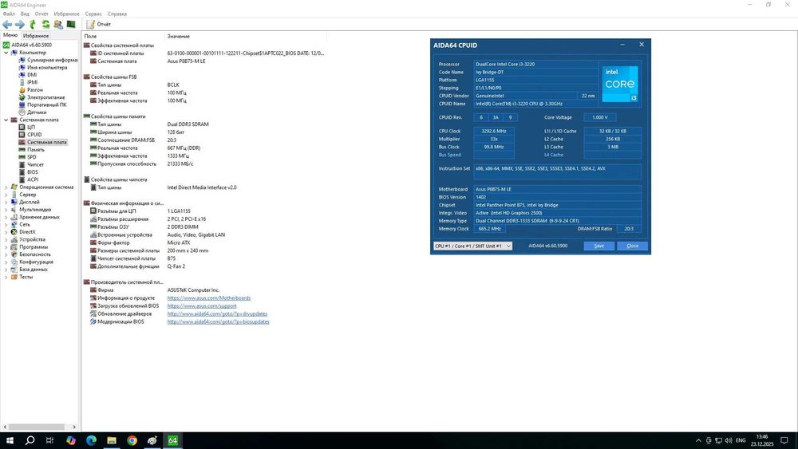Click the Поле column header
This screenshot has height=449, width=798.
(123, 36)
